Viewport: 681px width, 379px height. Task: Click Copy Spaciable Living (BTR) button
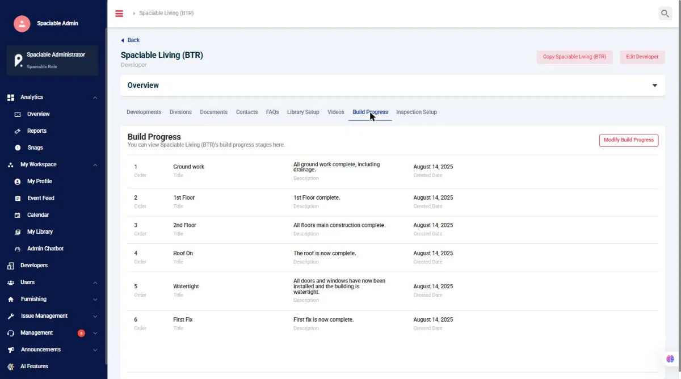[574, 57]
